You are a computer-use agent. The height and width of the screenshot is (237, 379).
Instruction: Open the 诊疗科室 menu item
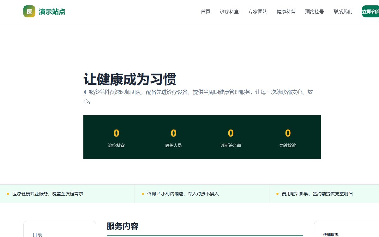229,12
